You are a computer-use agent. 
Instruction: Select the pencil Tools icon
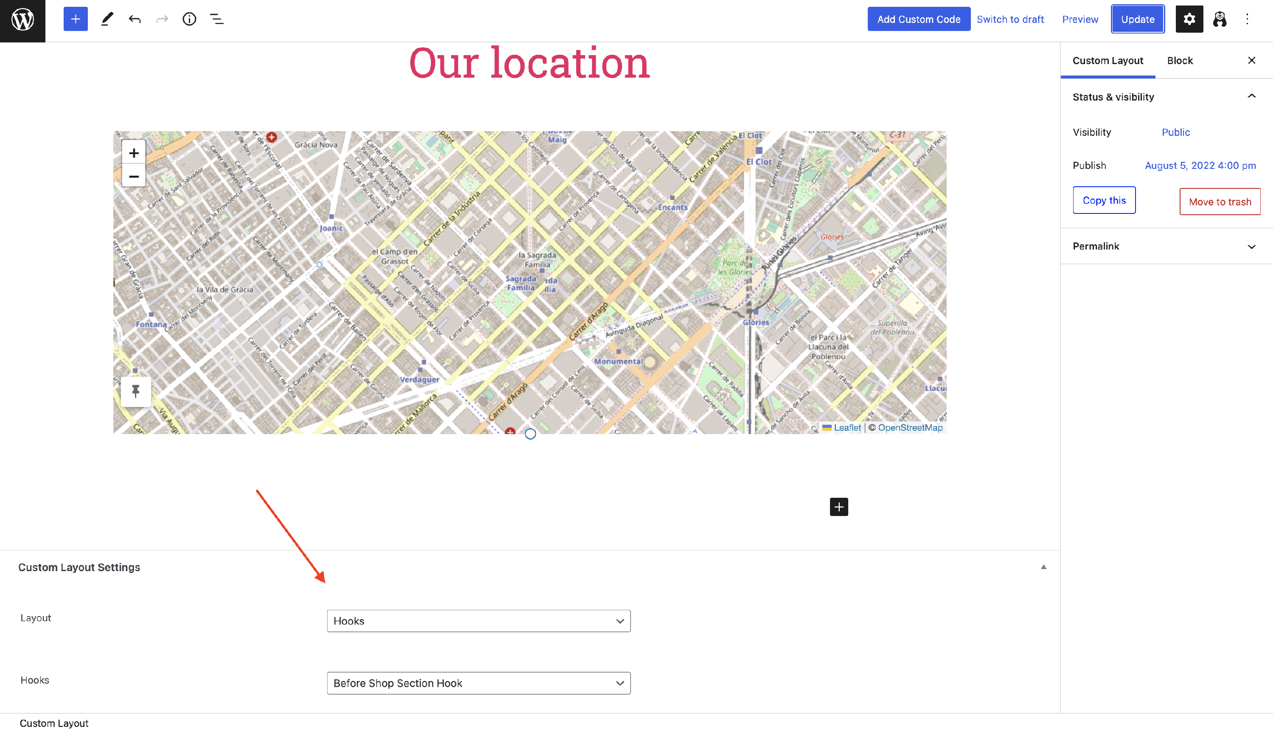[107, 19]
